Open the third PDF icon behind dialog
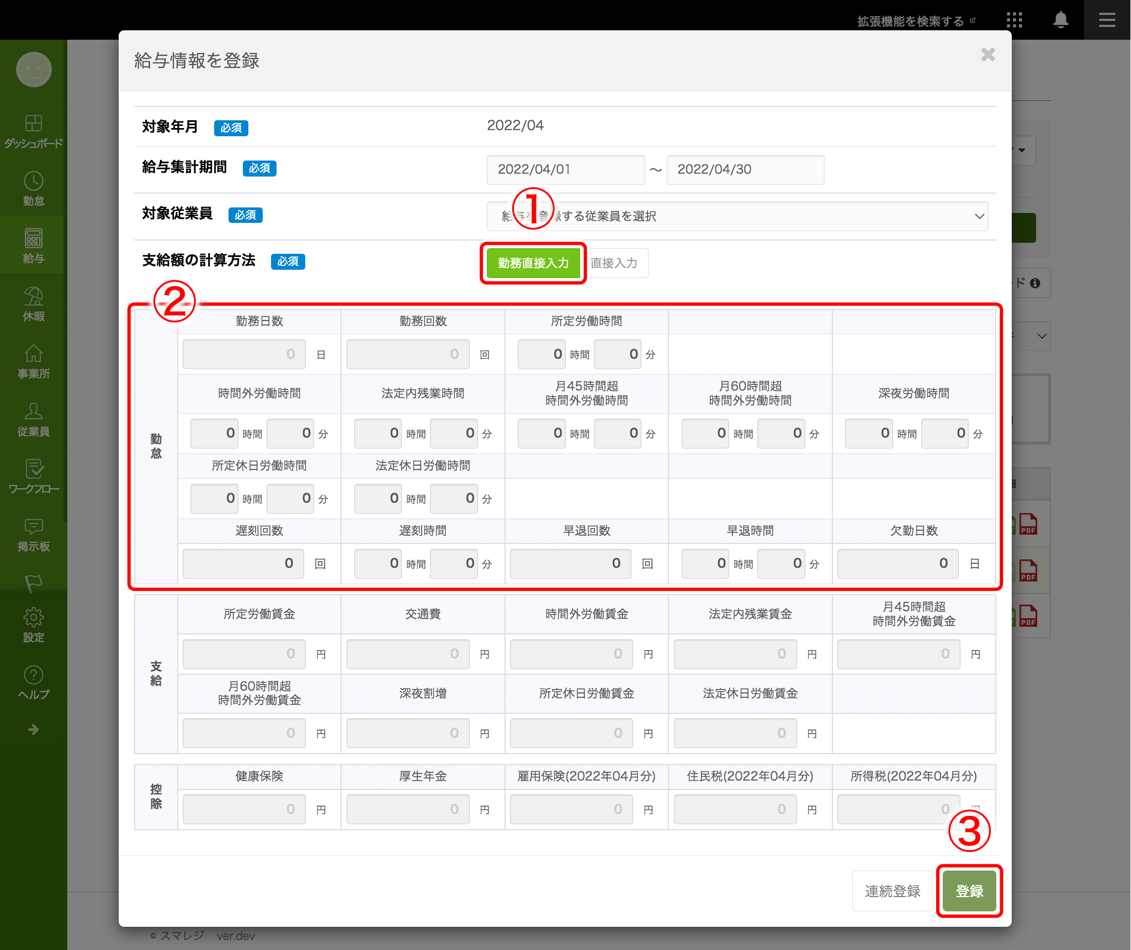The width and height of the screenshot is (1131, 950). [1028, 616]
